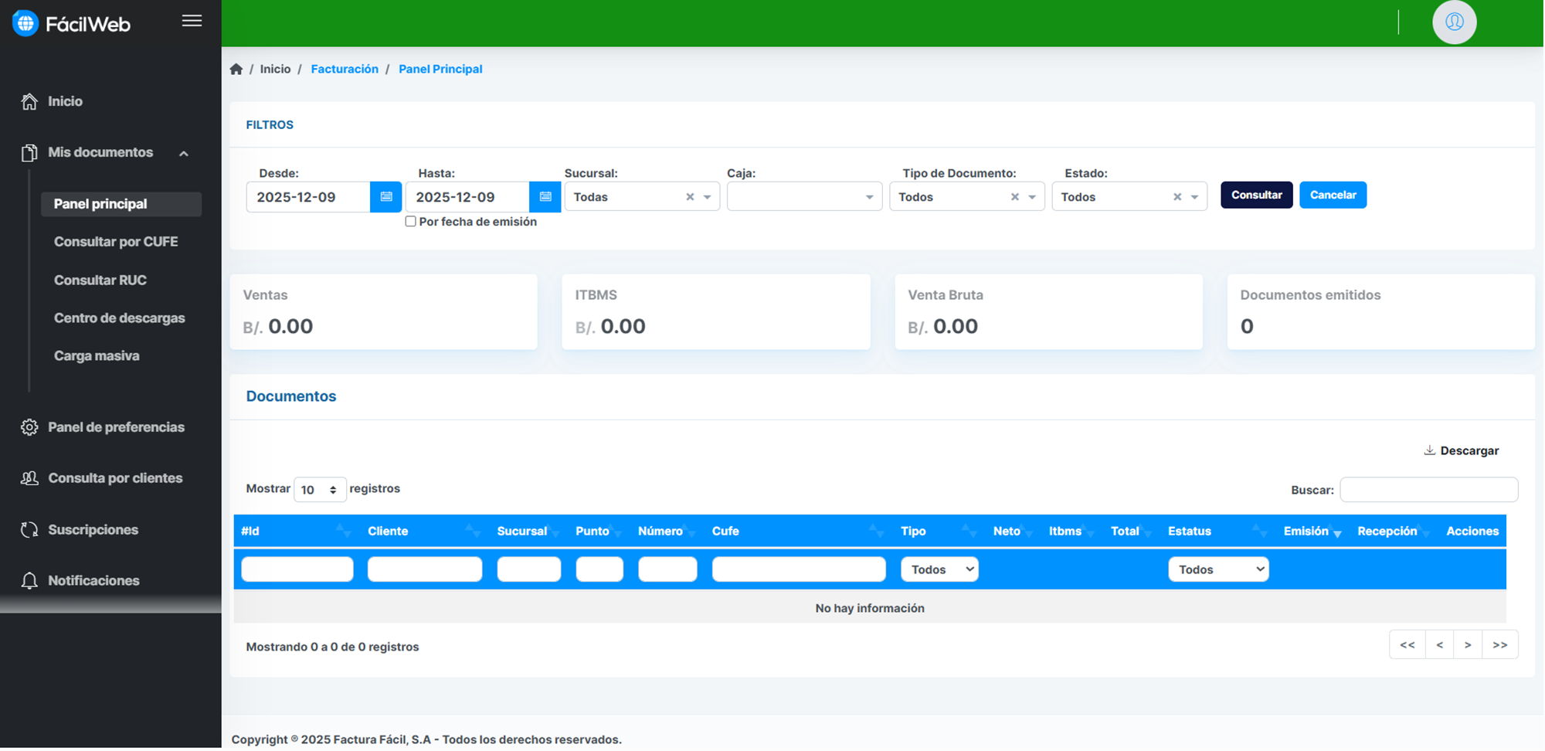This screenshot has height=751, width=1545.
Task: Click the Descargar download icon
Action: coord(1429,450)
